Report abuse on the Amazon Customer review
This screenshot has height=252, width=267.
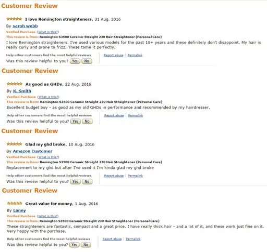pyautogui.click(x=114, y=176)
